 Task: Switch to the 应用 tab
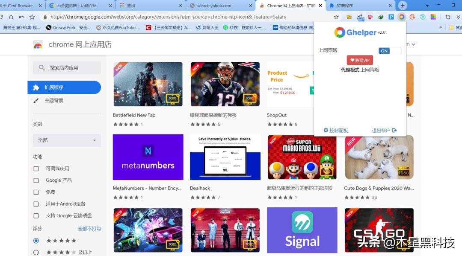pos(151,6)
